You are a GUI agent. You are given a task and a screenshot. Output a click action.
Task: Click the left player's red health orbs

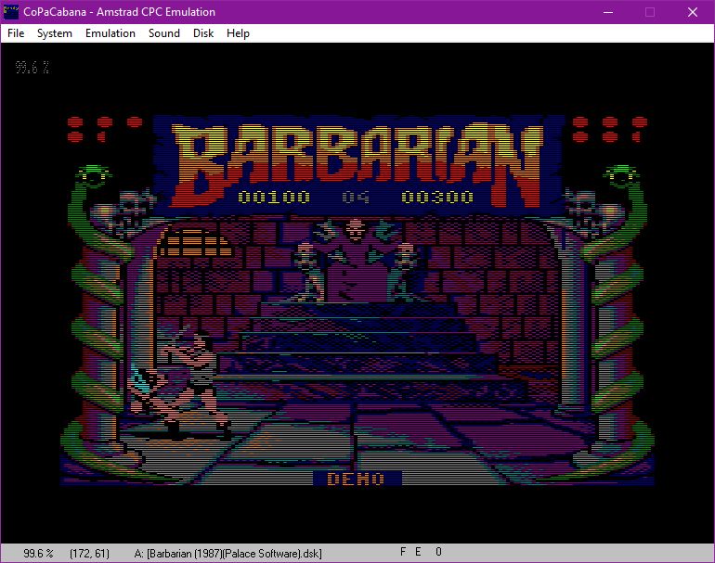[104, 129]
